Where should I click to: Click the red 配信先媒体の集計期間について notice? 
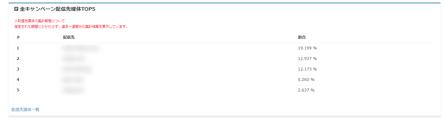coord(40,21)
